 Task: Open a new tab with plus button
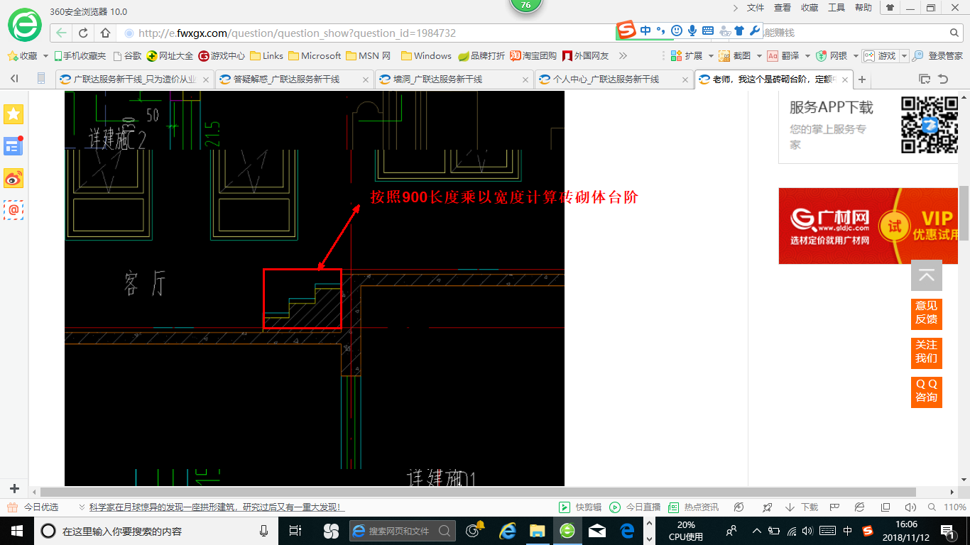coord(862,79)
